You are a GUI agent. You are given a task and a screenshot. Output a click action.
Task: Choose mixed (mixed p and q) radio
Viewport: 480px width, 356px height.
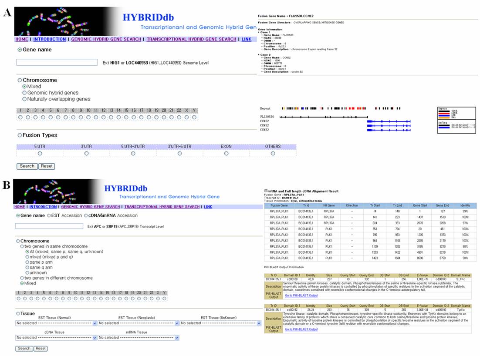click(27, 257)
